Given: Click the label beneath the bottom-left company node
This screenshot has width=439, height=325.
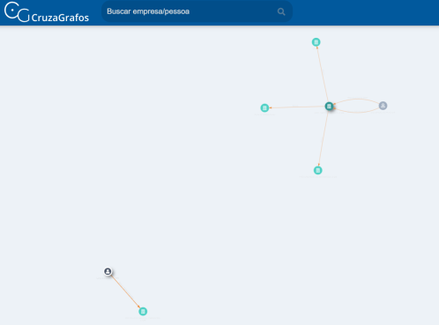Looking at the screenshot, I should click(143, 318).
